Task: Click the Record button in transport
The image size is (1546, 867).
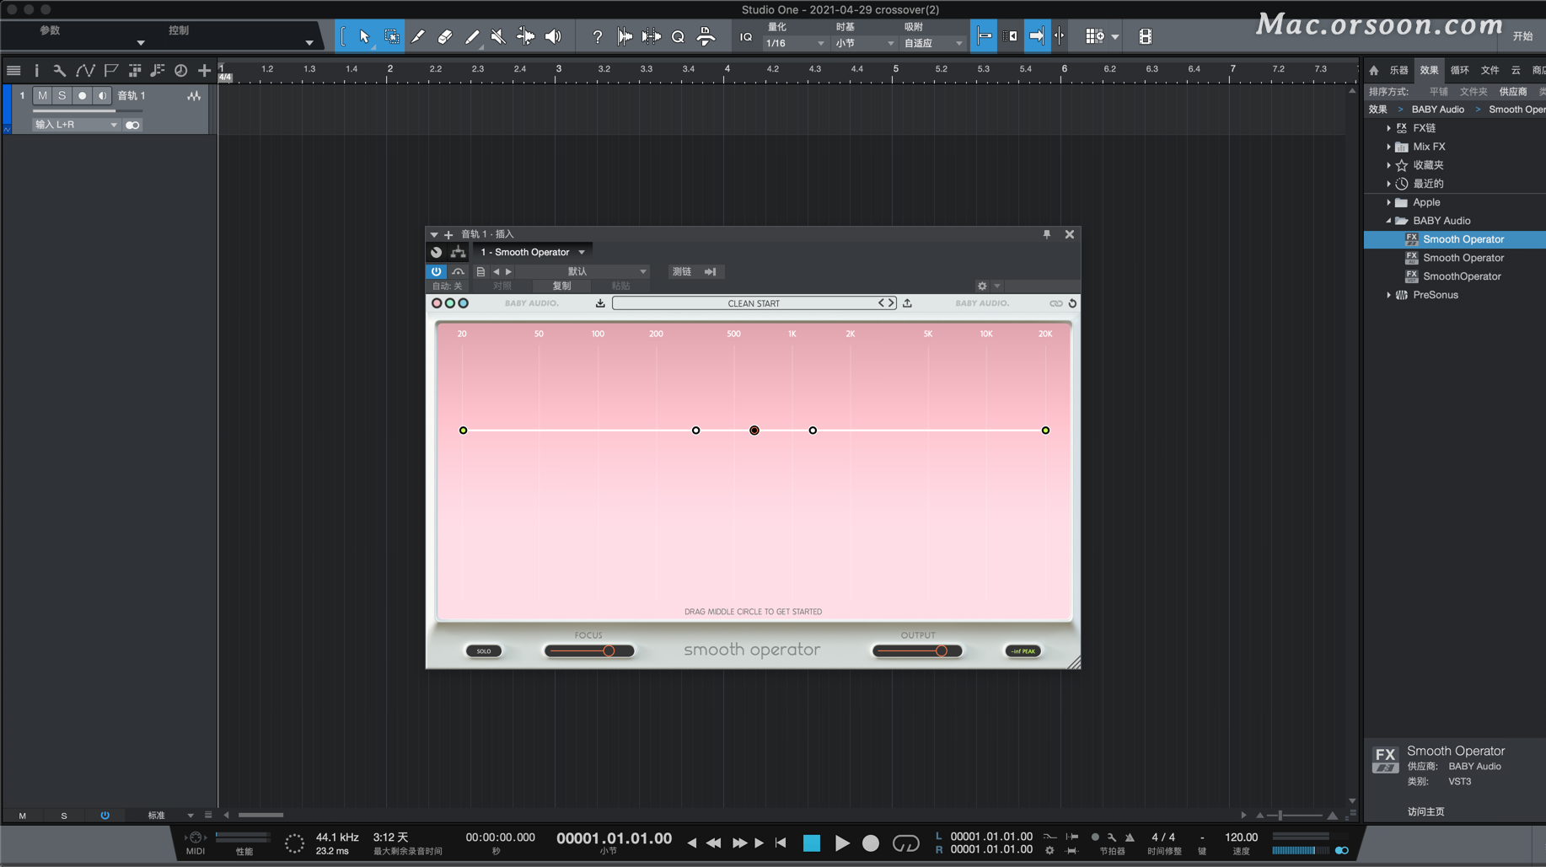Action: [x=871, y=843]
